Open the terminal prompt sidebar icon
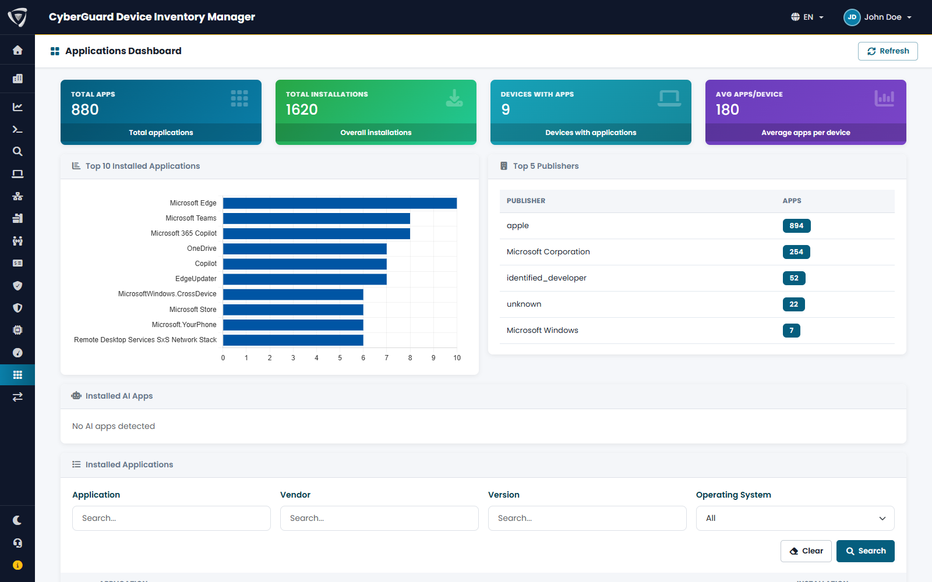 (x=17, y=129)
